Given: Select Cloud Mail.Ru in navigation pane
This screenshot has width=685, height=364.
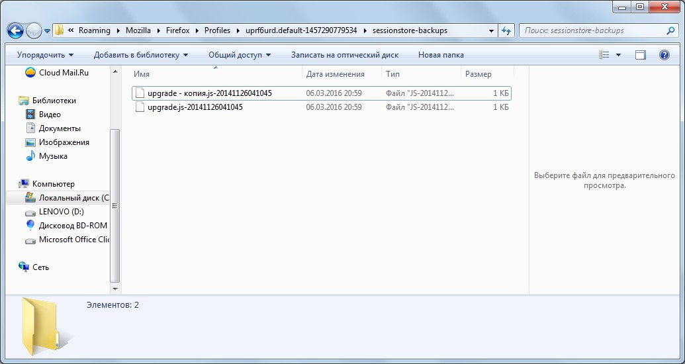Looking at the screenshot, I should pos(64,73).
